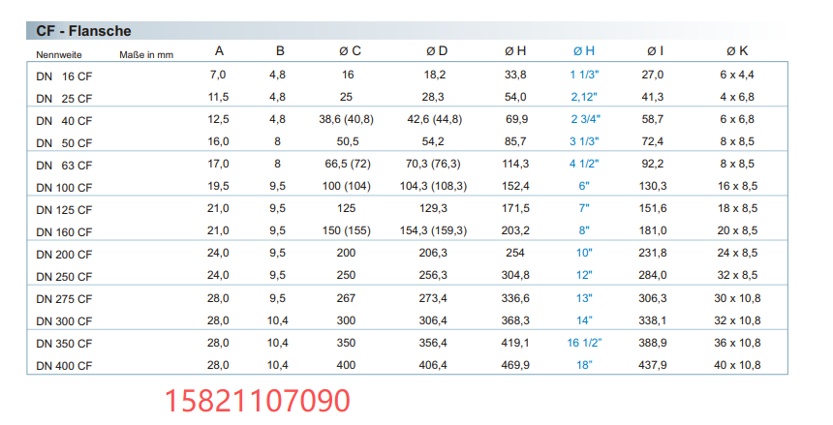Click the blue 16 1/2" inch value
This screenshot has width=833, height=425.
click(x=583, y=343)
